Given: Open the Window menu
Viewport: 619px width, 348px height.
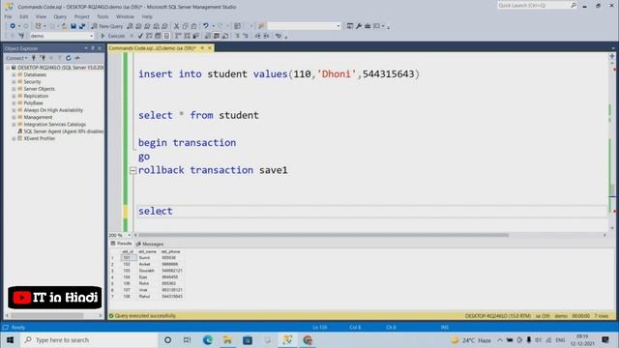Looking at the screenshot, I should 125,16.
